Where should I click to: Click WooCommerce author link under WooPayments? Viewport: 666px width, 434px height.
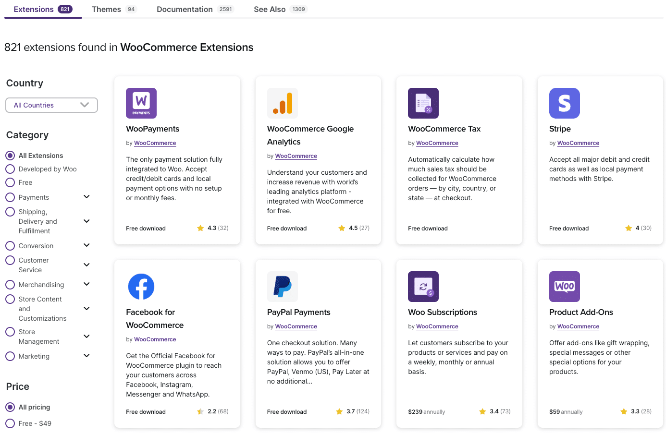[x=155, y=143]
